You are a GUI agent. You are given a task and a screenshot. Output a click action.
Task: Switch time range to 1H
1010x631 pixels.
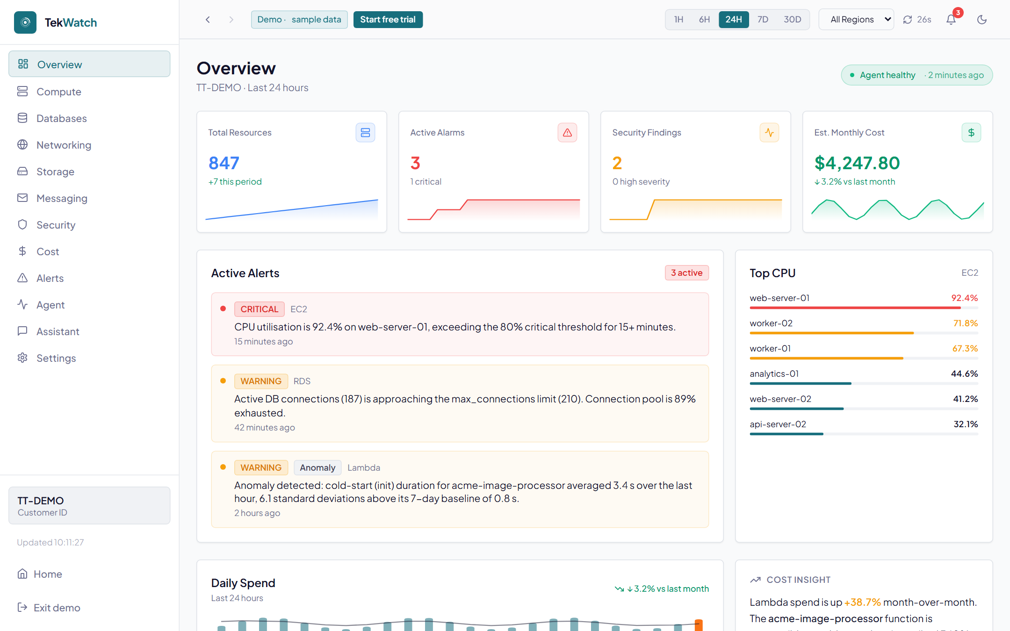coord(678,20)
